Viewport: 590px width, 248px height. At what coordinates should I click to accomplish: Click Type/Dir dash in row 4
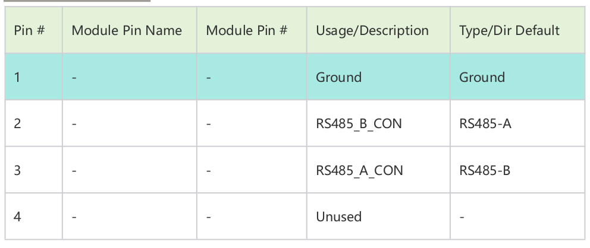point(462,217)
